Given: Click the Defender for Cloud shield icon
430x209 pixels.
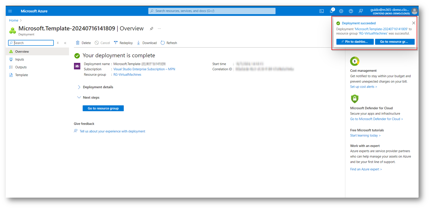Looking at the screenshot, I should [354, 99].
